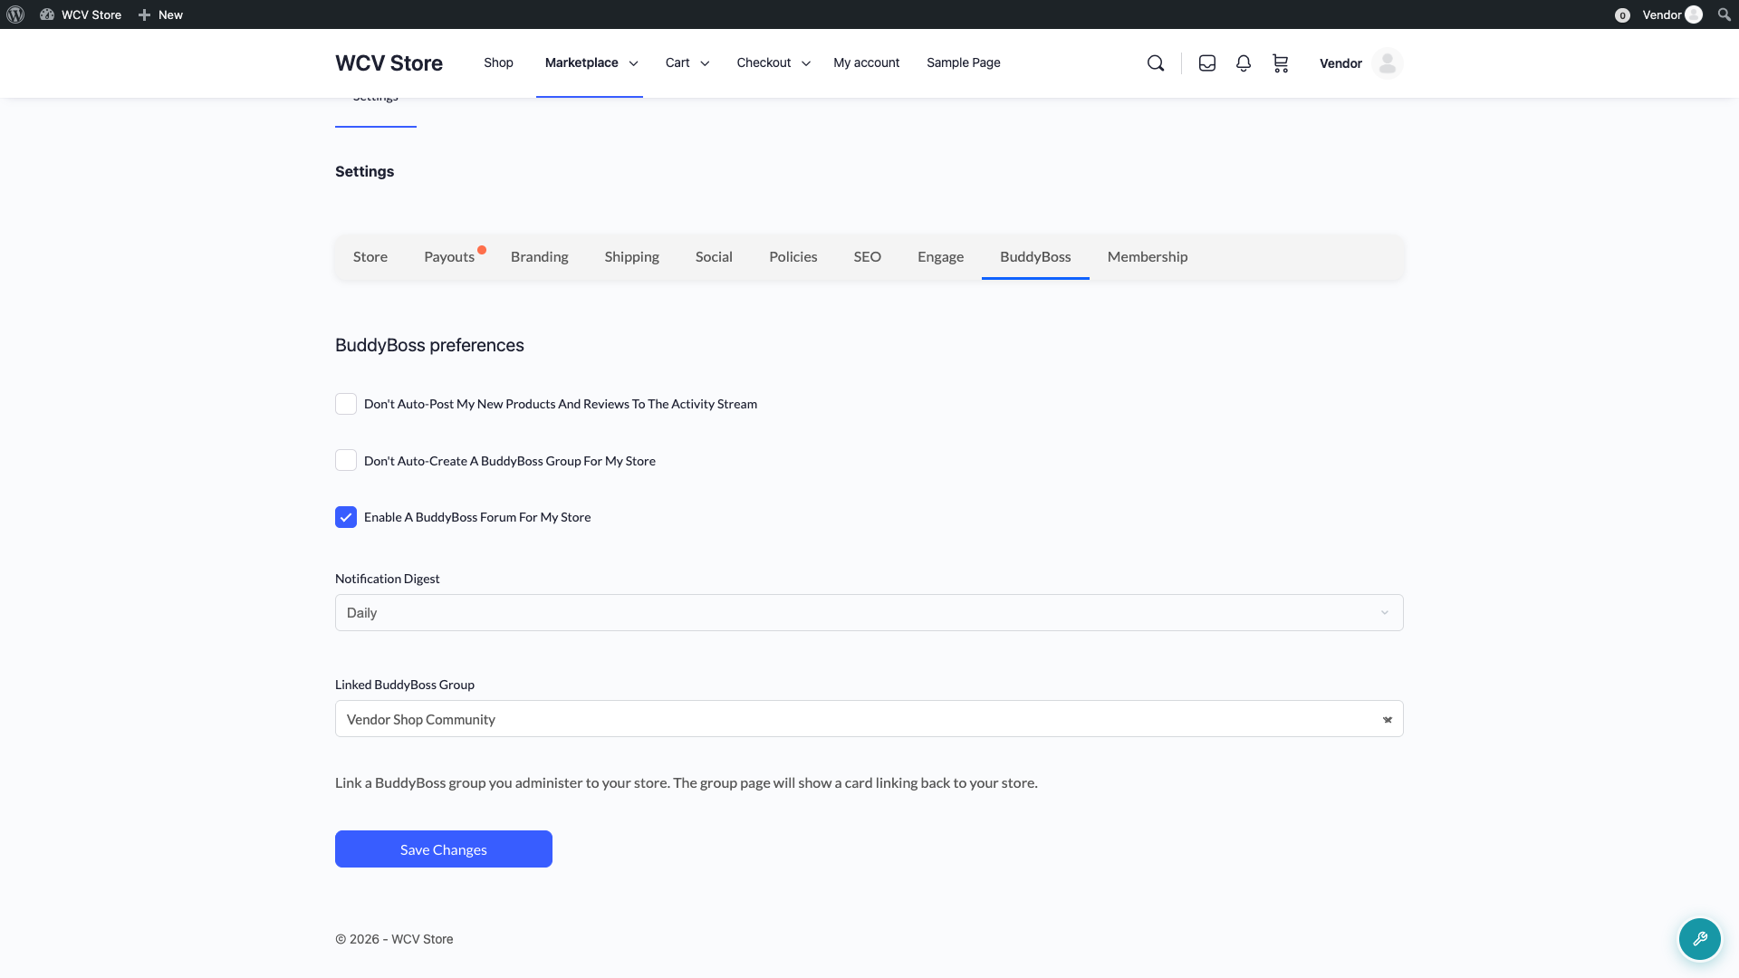This screenshot has height=978, width=1739.
Task: Open the Cart nav link
Action: click(x=677, y=62)
